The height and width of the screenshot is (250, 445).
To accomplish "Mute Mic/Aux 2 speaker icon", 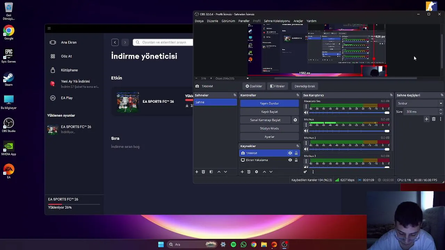I will (x=306, y=149).
